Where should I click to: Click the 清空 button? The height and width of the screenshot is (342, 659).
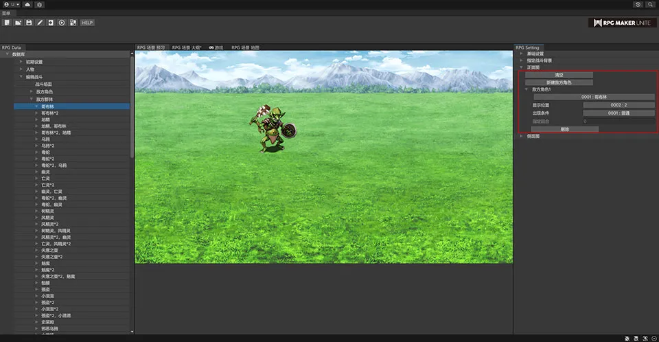558,75
